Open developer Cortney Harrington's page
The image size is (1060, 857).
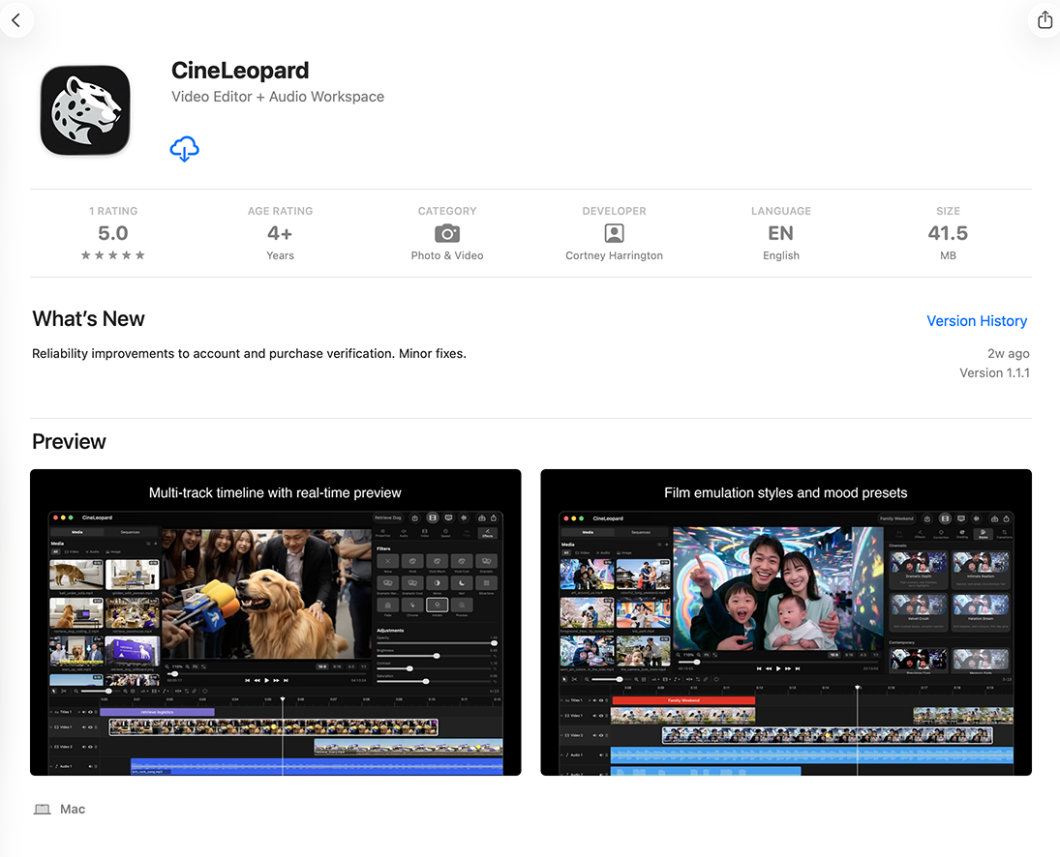click(x=614, y=255)
